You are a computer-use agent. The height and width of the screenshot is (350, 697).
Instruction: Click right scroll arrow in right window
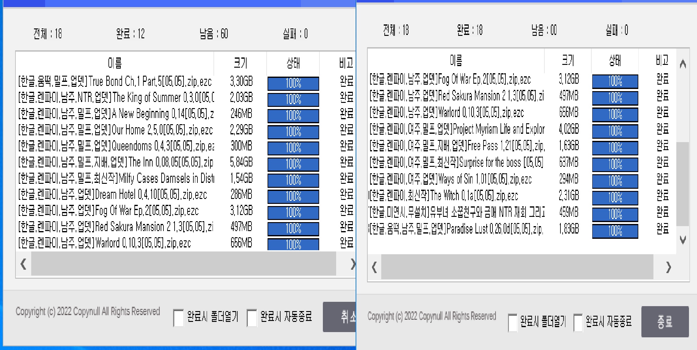[x=668, y=267]
